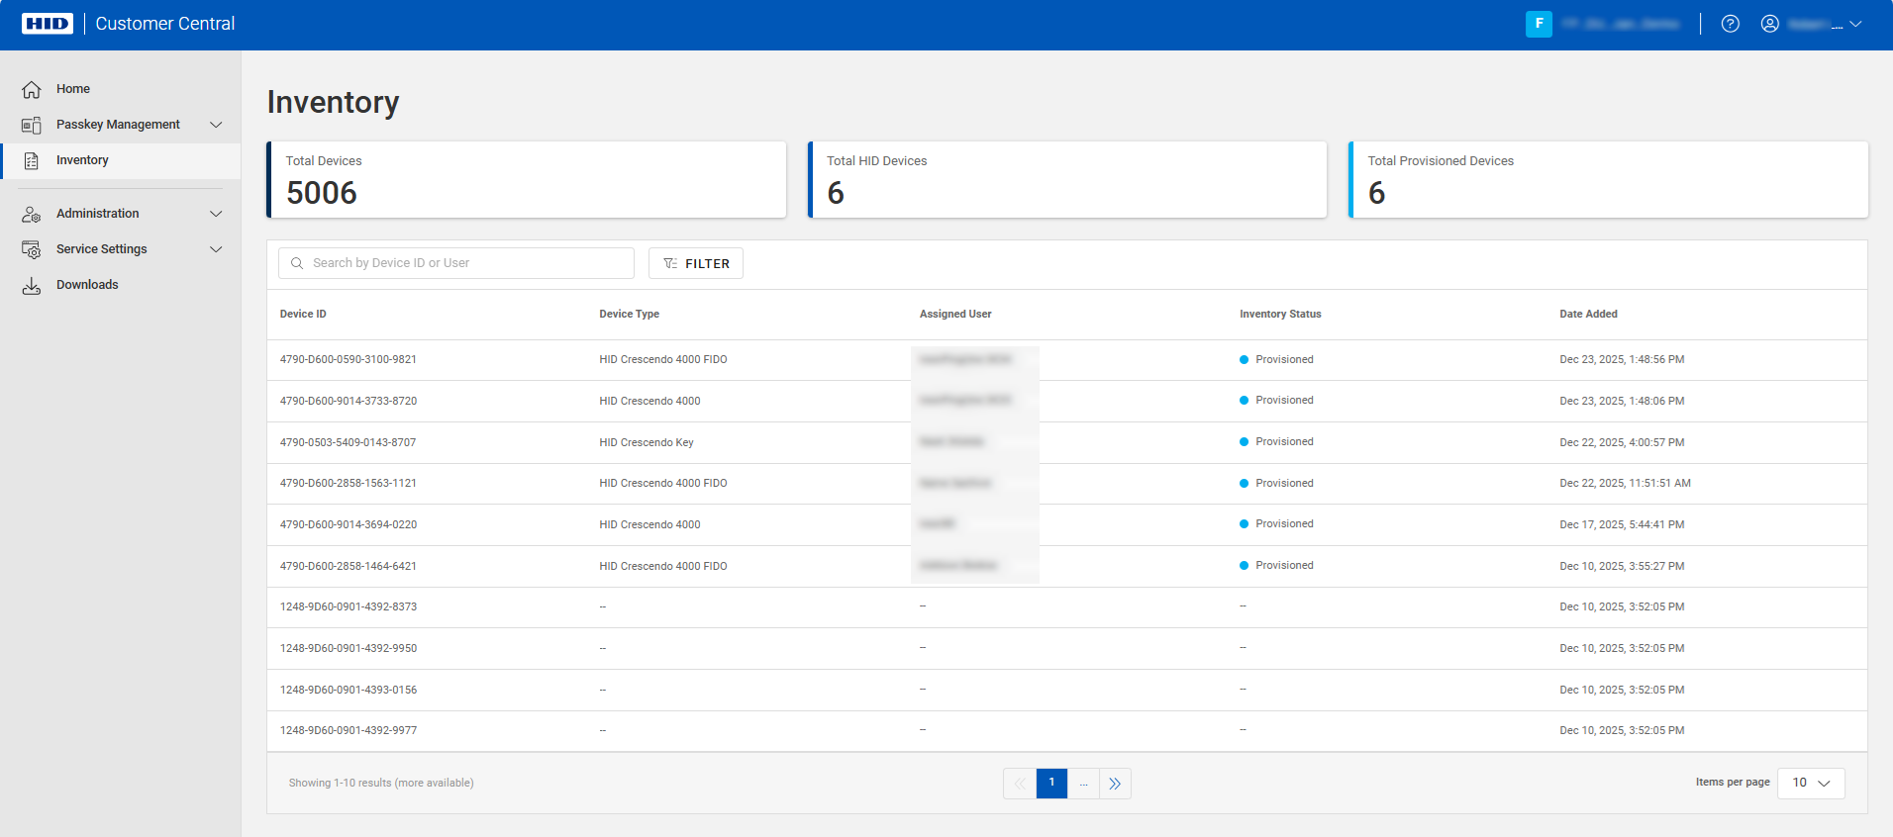Expand the Service Settings chevron
Image resolution: width=1893 pixels, height=837 pixels.
click(x=216, y=249)
